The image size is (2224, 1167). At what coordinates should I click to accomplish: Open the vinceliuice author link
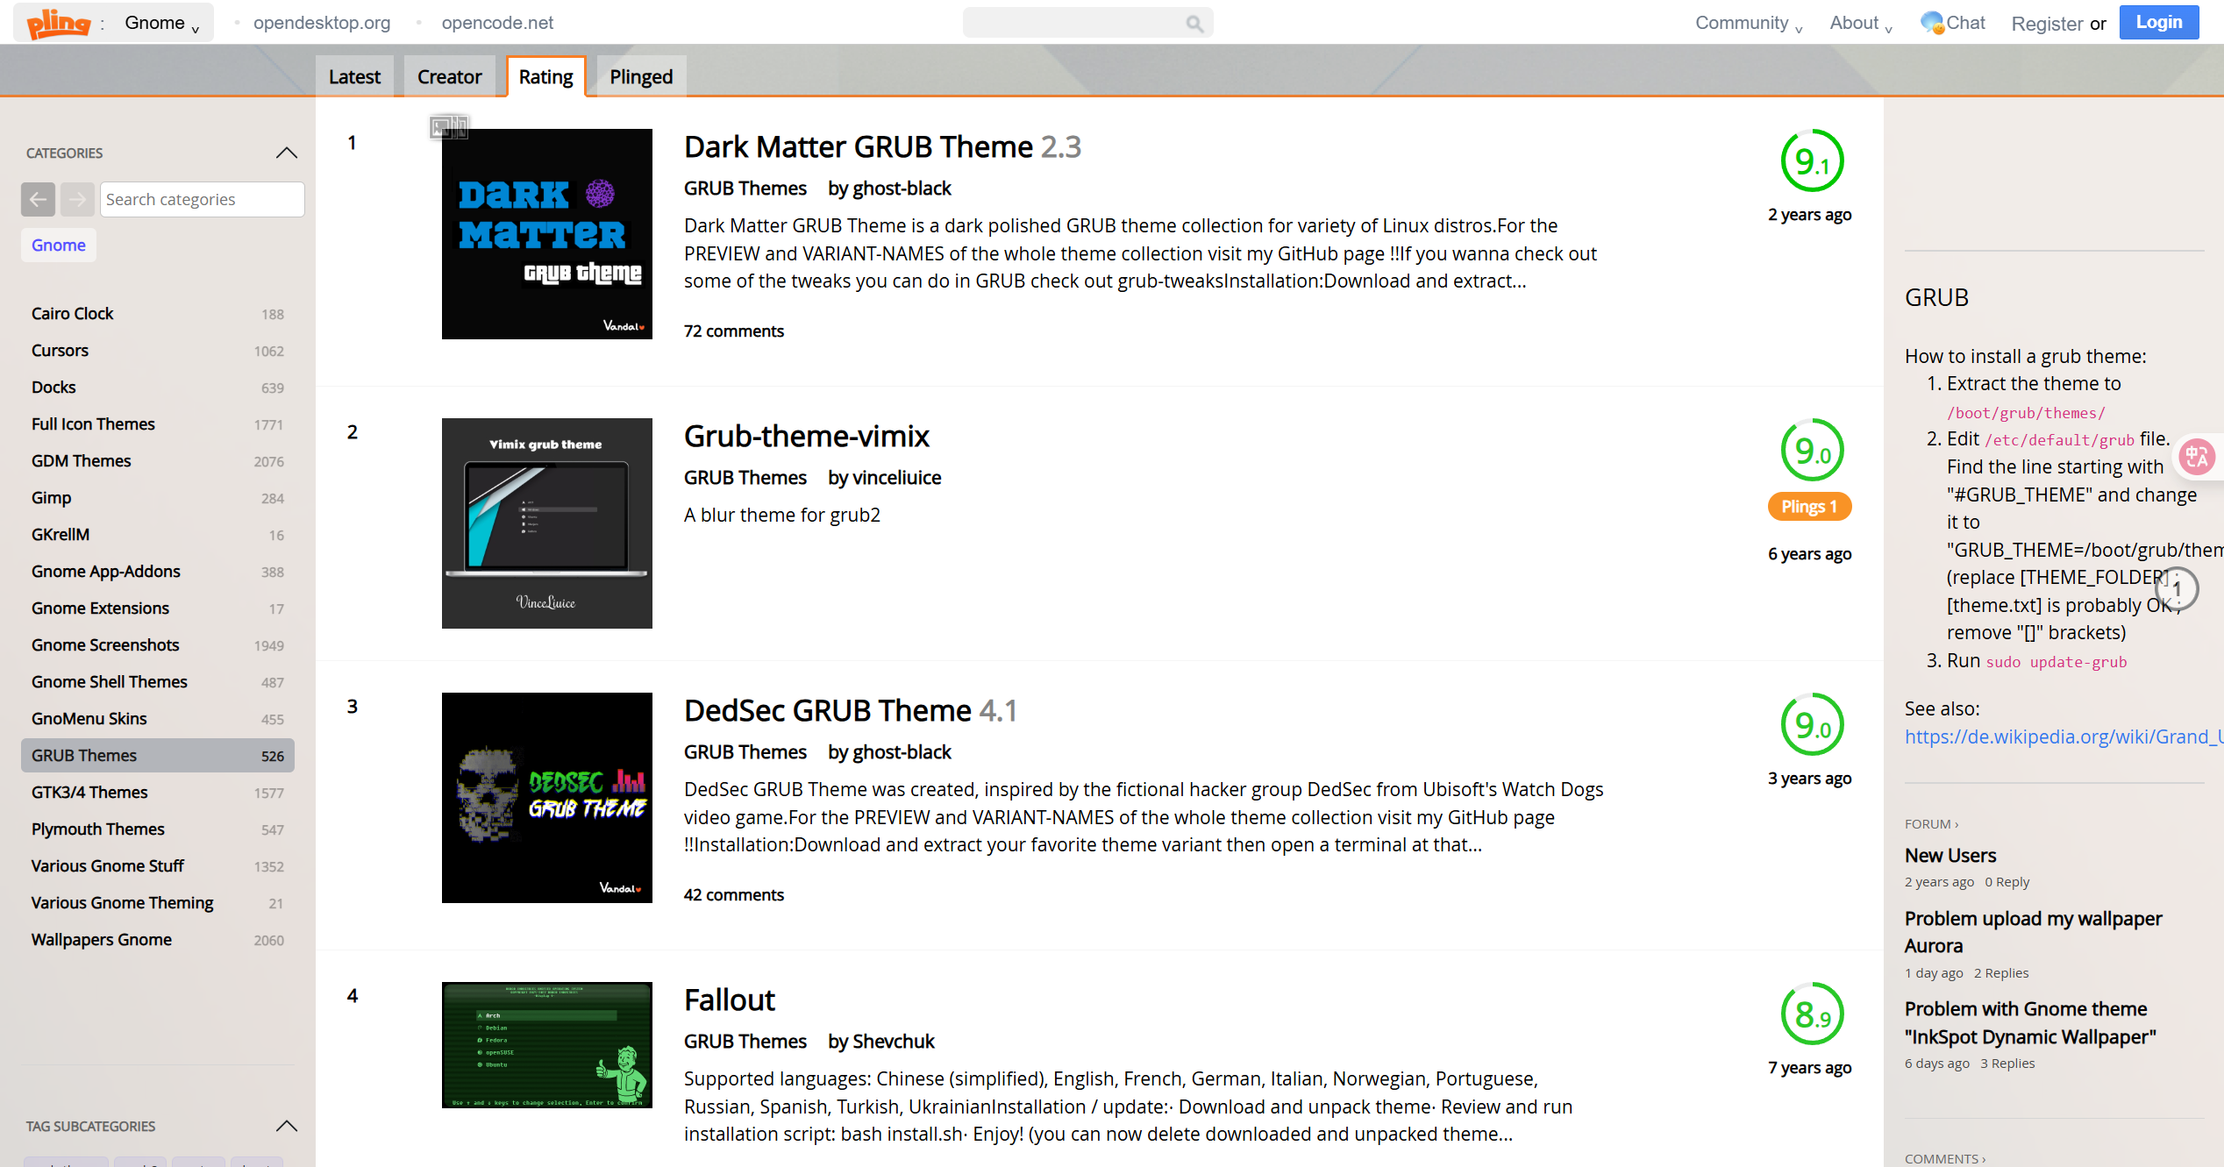896,478
